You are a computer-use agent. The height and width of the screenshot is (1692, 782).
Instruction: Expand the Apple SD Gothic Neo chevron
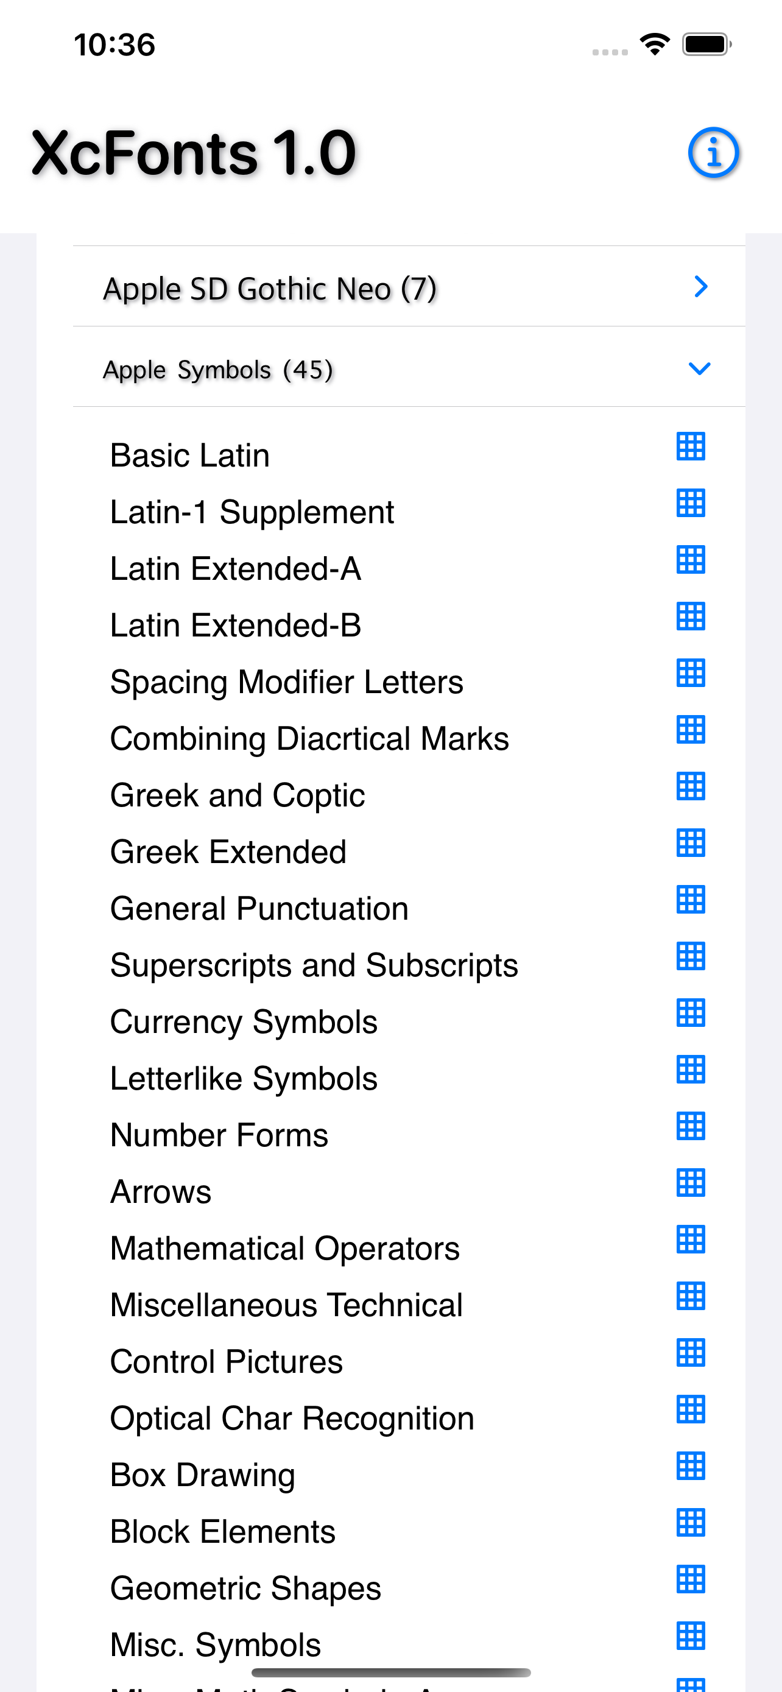[700, 287]
